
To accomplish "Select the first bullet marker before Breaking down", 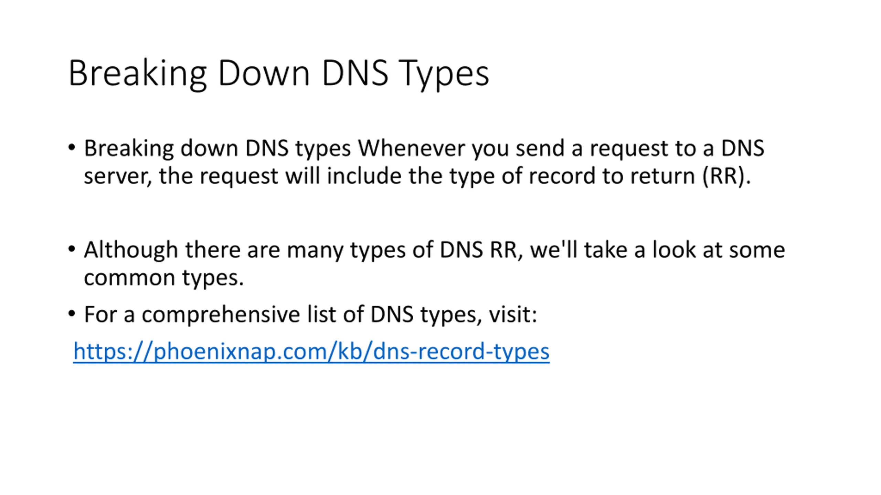I will pyautogui.click(x=72, y=148).
